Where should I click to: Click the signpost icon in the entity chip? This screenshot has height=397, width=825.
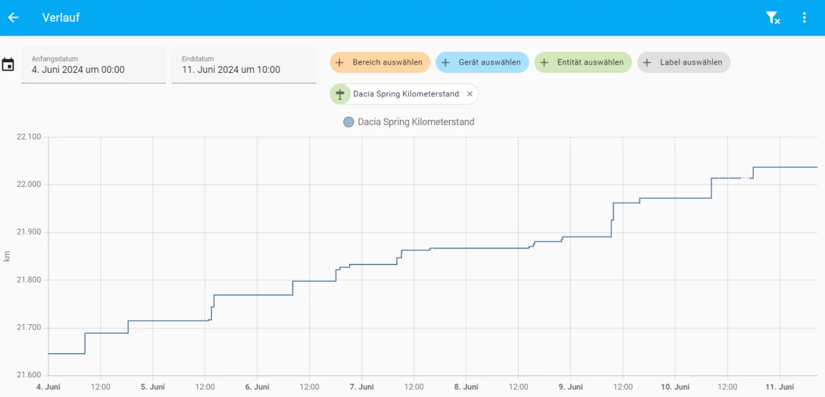coord(340,94)
